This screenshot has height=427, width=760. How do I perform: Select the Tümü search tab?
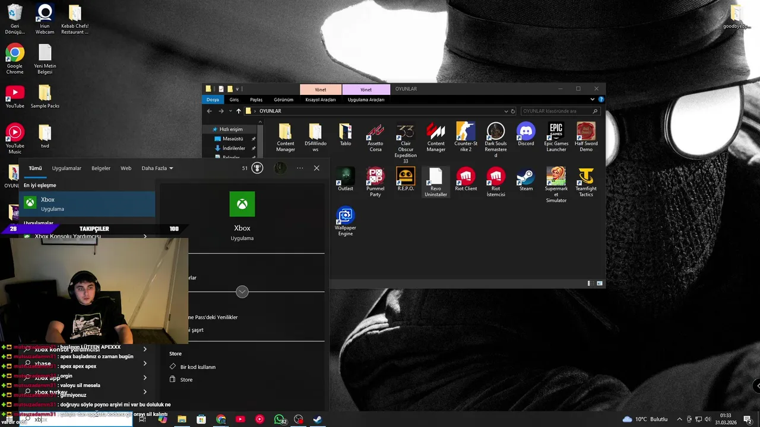(x=35, y=168)
